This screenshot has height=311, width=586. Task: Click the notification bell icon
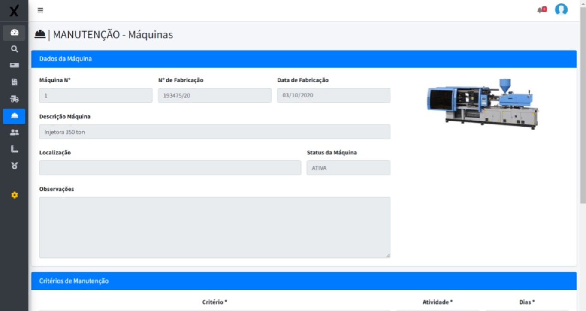tap(541, 10)
